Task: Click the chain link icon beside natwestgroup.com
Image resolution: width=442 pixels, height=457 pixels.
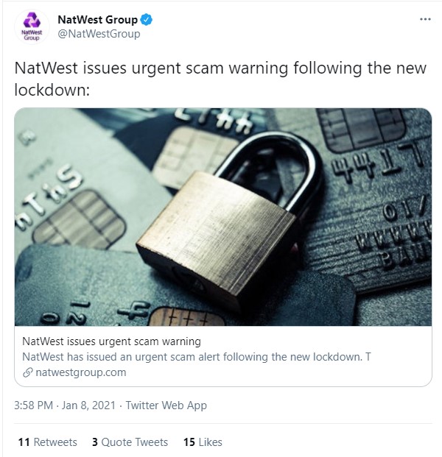Action: 27,372
